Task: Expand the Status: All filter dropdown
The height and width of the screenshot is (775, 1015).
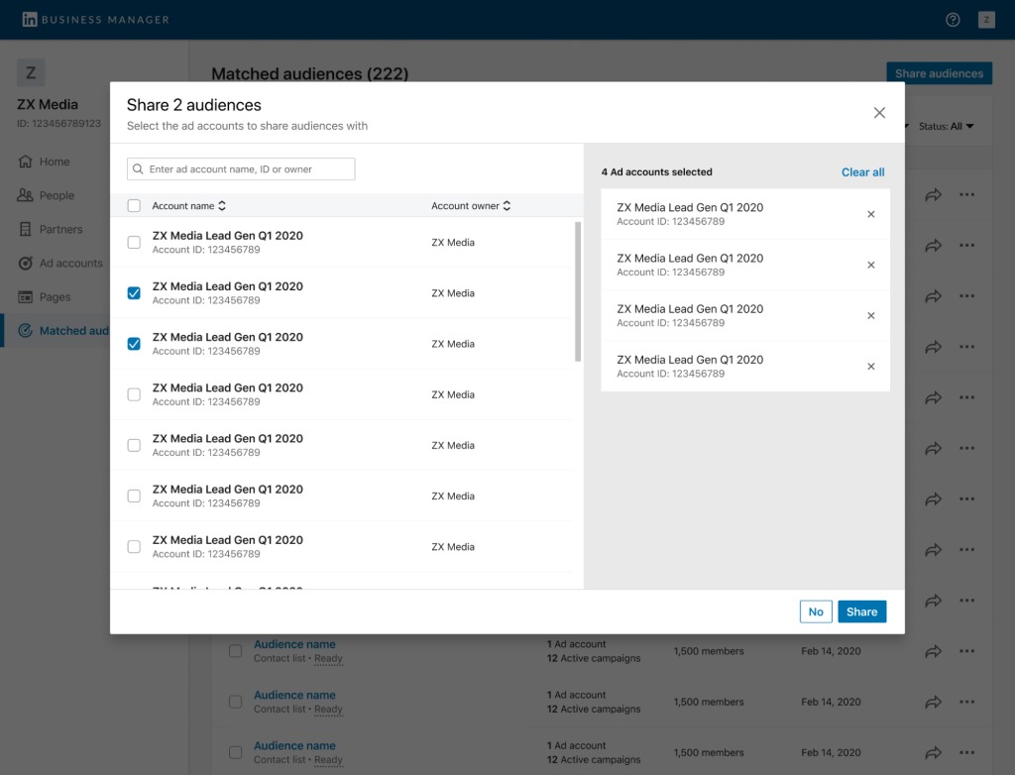Action: (x=947, y=126)
